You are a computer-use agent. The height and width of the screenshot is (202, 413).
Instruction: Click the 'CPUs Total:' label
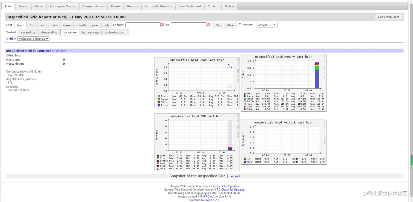click(x=14, y=55)
